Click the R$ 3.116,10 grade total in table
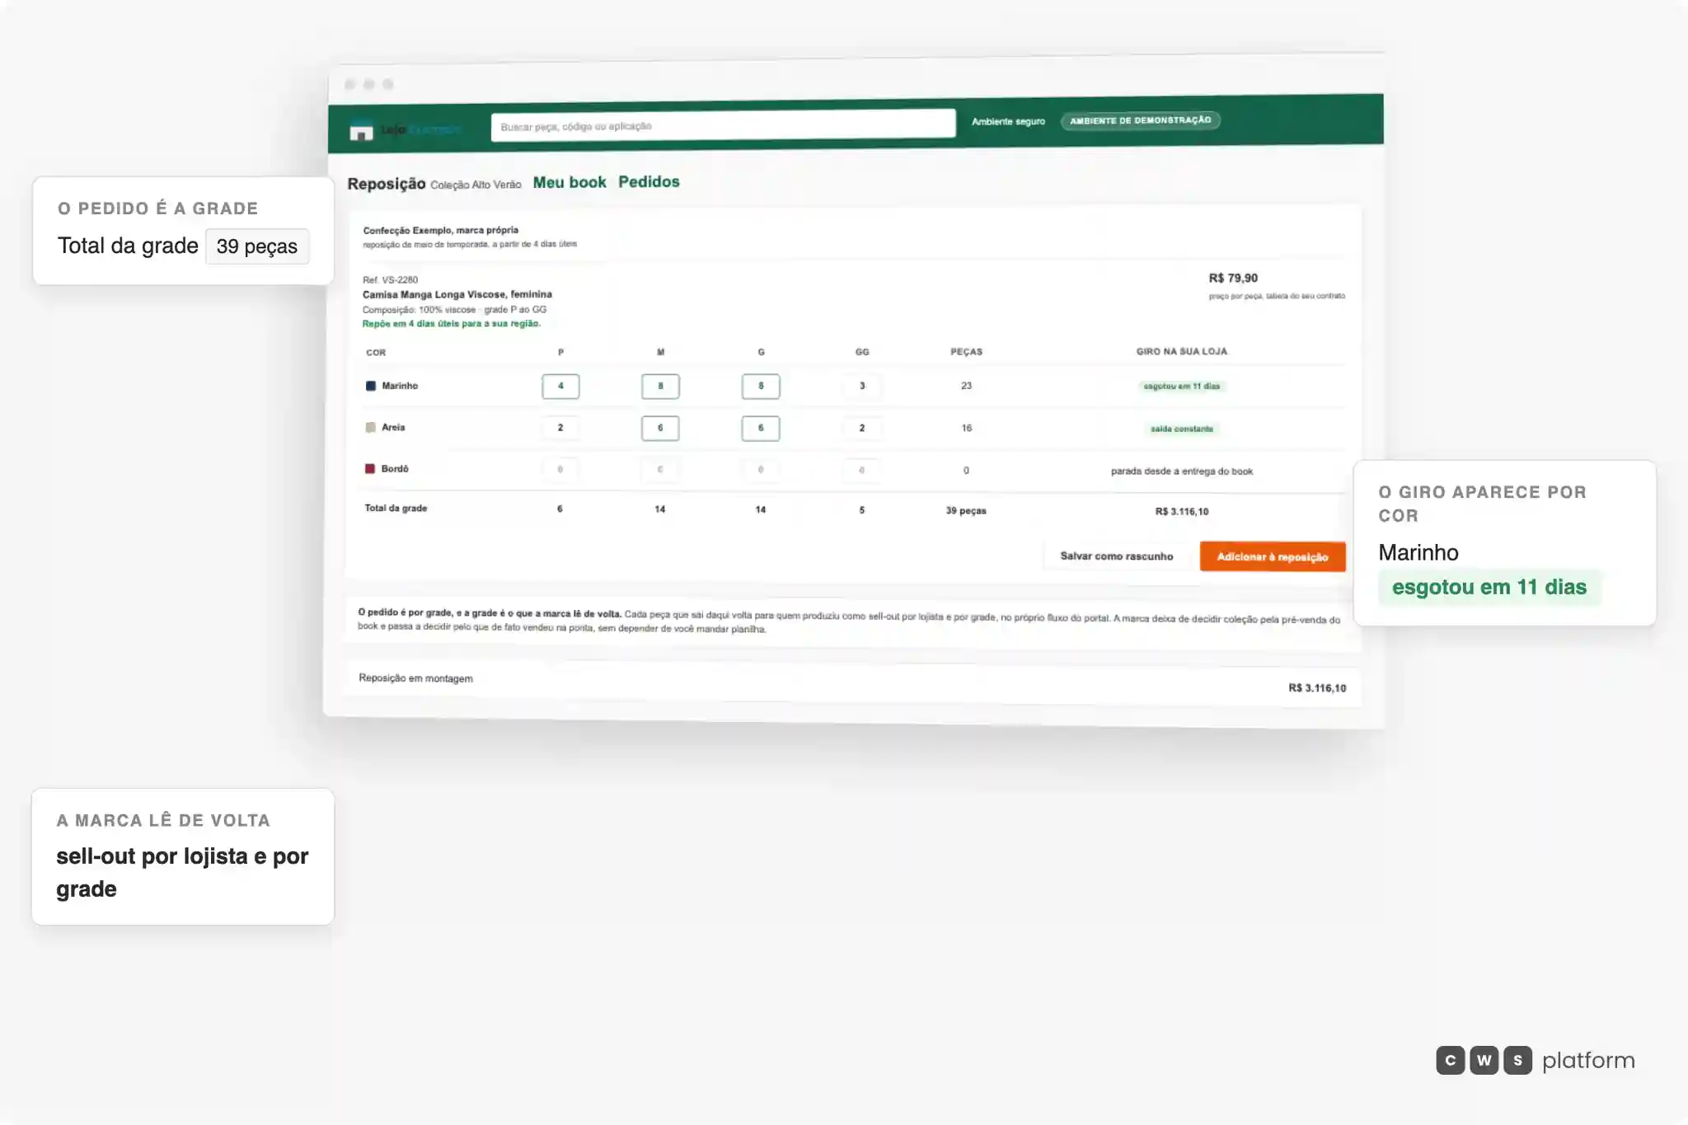 1182,512
